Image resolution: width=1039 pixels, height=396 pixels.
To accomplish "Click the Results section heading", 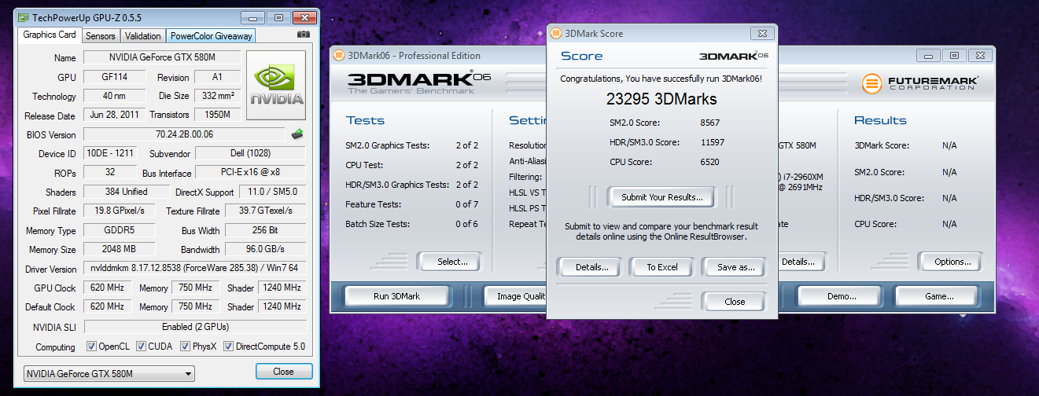I will (880, 120).
